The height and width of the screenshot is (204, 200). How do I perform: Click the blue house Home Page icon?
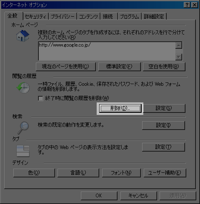[x=23, y=36]
